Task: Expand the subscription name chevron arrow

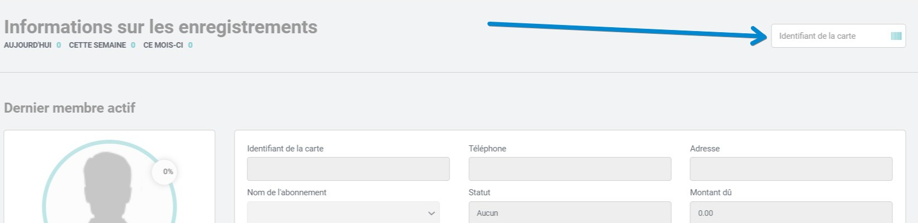Action: coord(431,213)
